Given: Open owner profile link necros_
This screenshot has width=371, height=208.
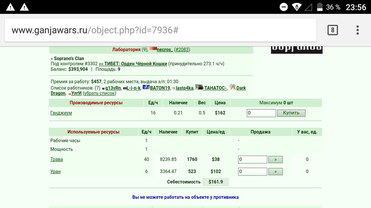Looking at the screenshot, I should click(x=165, y=50).
